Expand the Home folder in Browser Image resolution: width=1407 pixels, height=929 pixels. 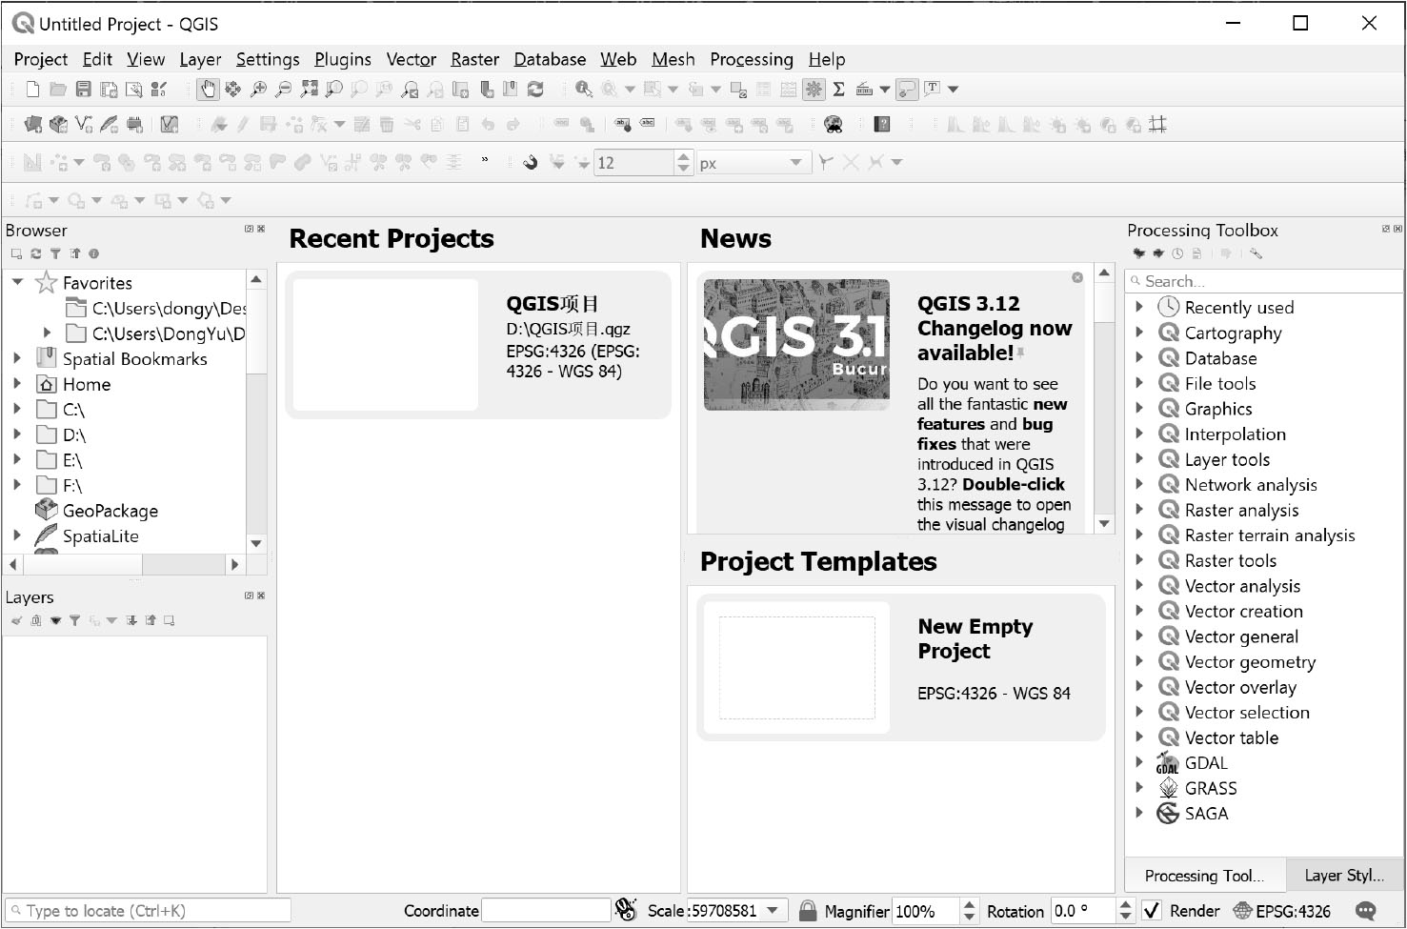(17, 384)
